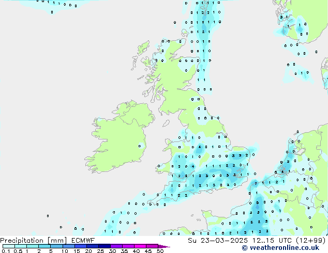Click the '50' legend scale label
328x253 pixels.
pyautogui.click(x=160, y=251)
